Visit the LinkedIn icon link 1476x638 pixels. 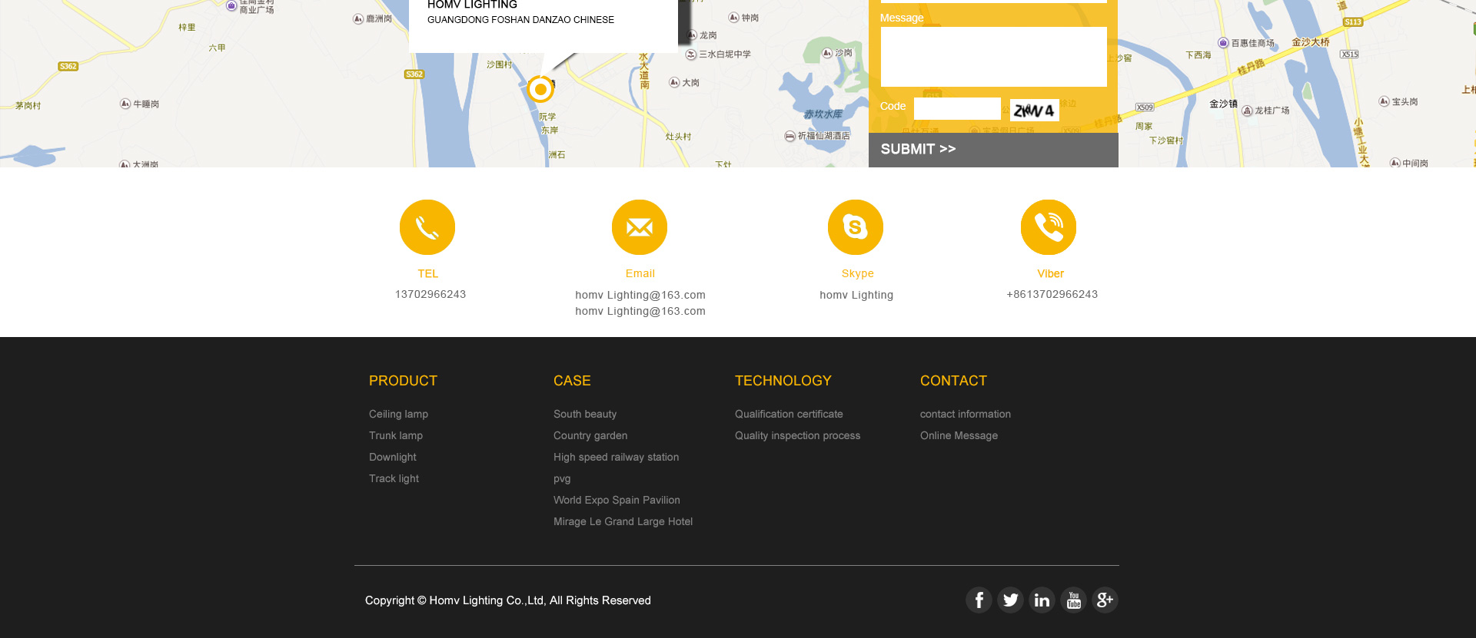click(x=1042, y=600)
